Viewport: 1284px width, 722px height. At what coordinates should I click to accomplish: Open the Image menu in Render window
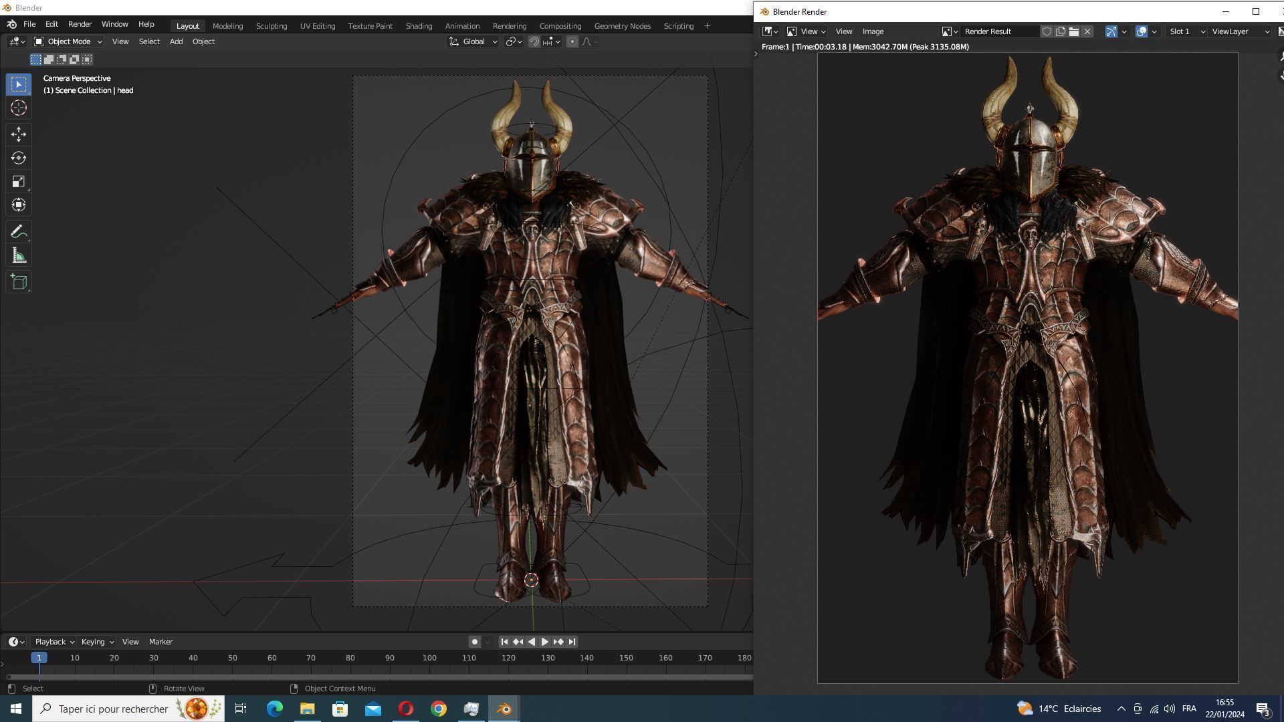point(873,31)
